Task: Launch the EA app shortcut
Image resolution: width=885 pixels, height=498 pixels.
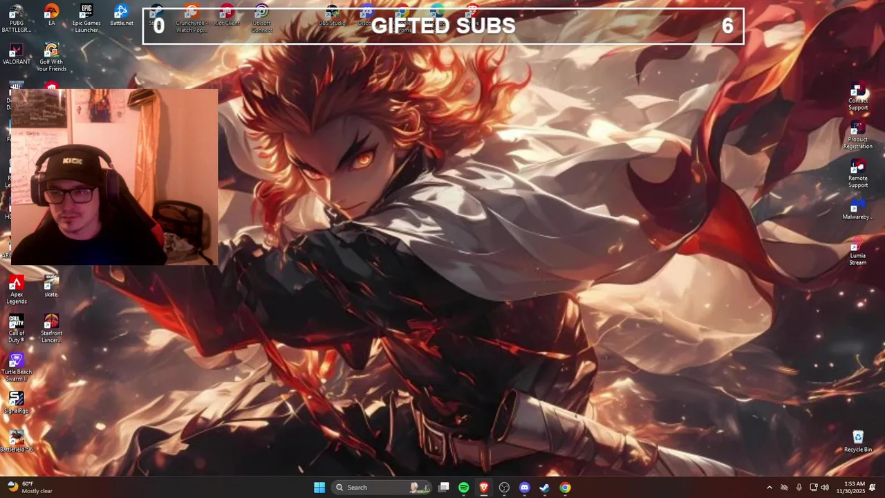Action: click(51, 15)
